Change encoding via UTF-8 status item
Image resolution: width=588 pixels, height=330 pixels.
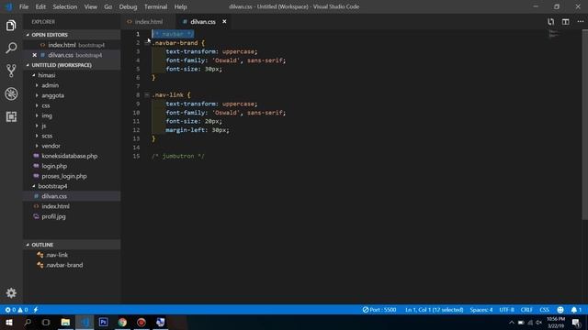506,310
